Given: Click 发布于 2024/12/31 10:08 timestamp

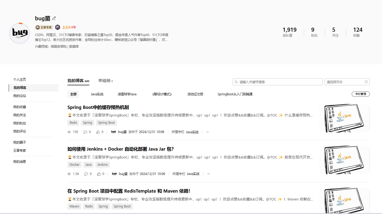Looking at the screenshot, I should point(146,132).
